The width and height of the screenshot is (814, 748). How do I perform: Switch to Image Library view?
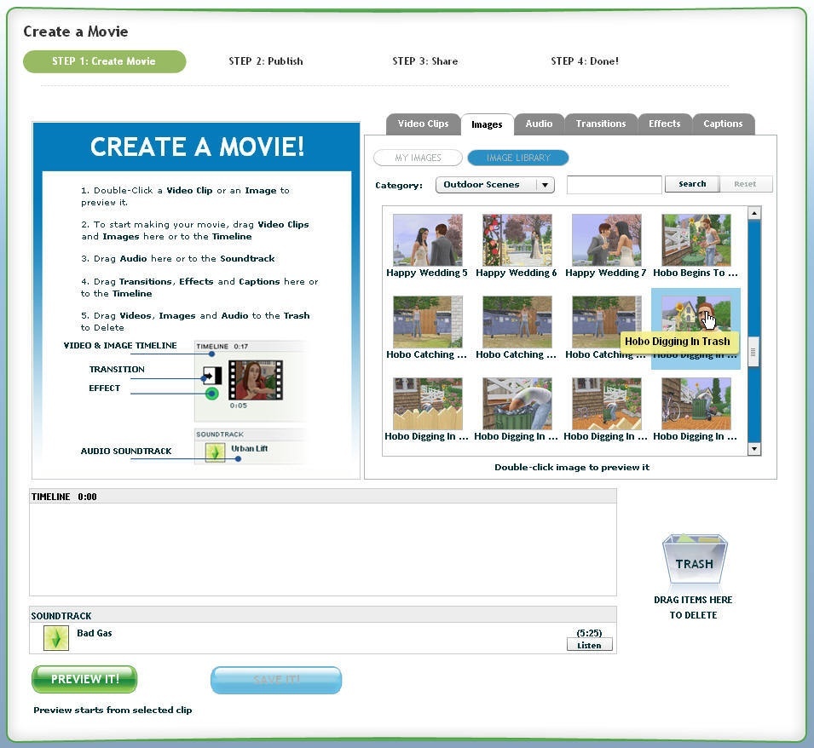coord(517,158)
